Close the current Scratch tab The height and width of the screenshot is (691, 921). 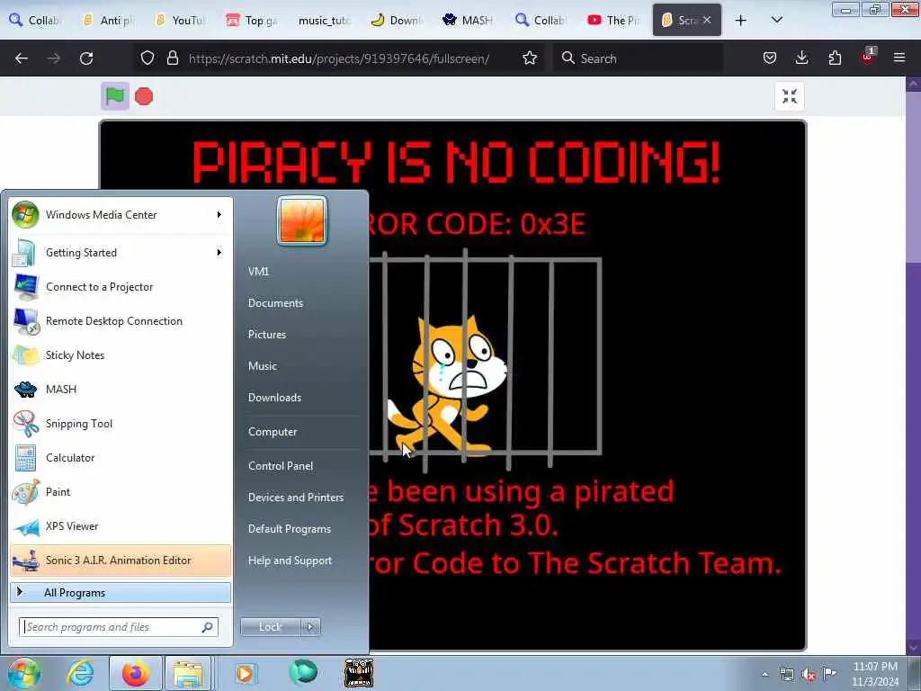(x=707, y=20)
